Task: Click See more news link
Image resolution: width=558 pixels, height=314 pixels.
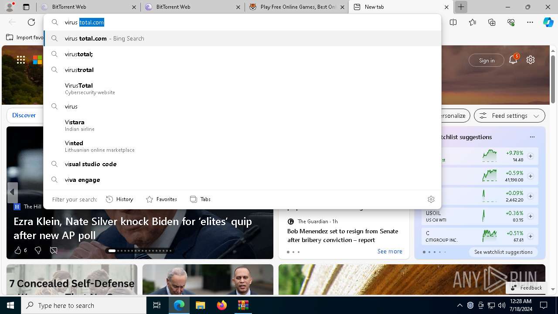Action: pos(390,251)
